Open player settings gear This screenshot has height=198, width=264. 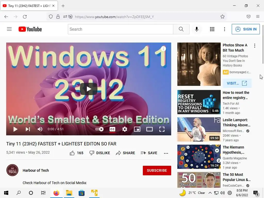(125, 129)
